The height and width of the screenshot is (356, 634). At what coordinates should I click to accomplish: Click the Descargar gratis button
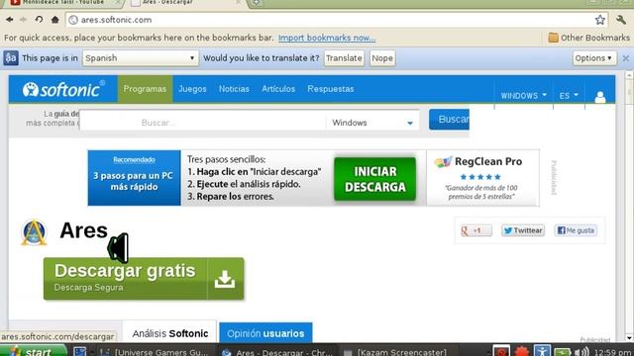pyautogui.click(x=144, y=279)
